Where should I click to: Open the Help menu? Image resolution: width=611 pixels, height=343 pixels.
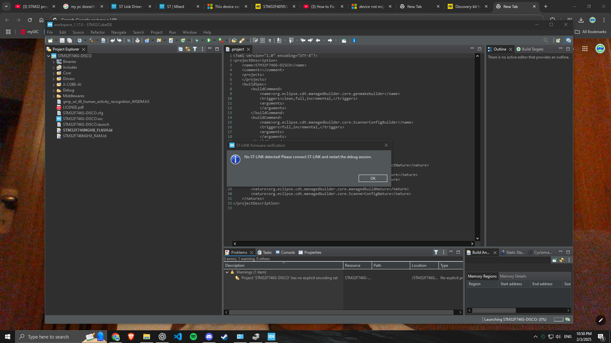[x=207, y=32]
